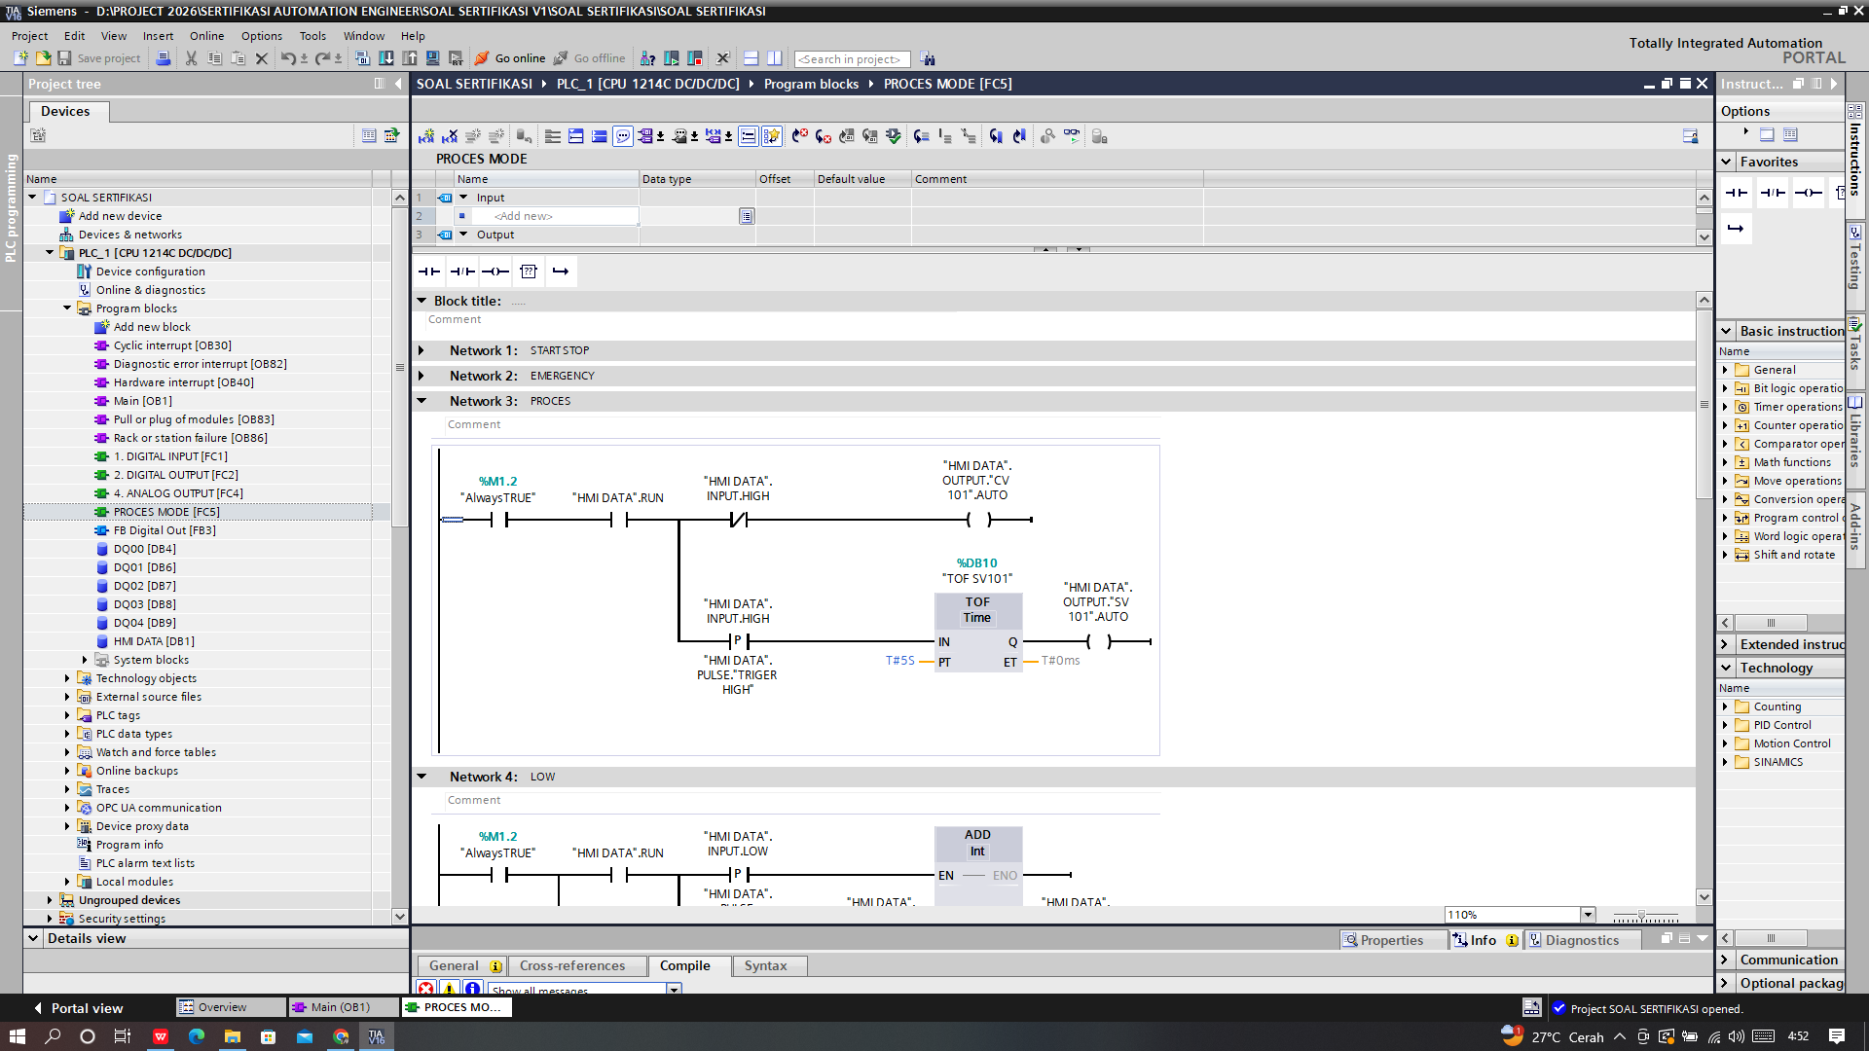
Task: Click the Monitoring on/off glasses icon
Action: (x=1072, y=136)
